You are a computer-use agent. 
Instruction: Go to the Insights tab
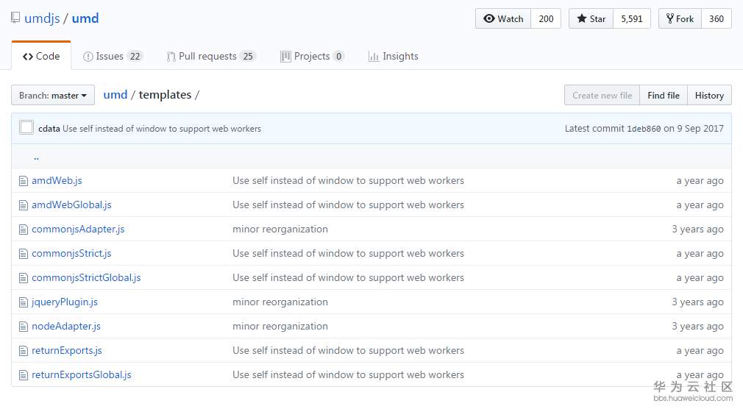[x=394, y=57]
